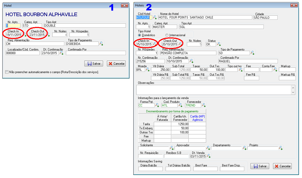Image resolution: width=302 pixels, height=178 pixels.
Task: Click Req. Alimentação field showing PENSÃO COMPLETA
Action: click(188, 53)
